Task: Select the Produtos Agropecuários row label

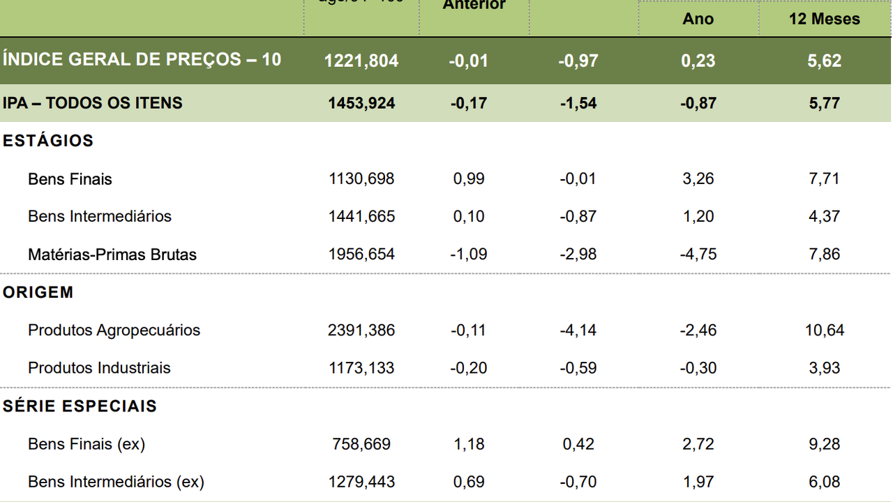Action: (114, 330)
